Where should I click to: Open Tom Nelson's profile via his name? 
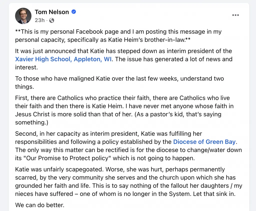pyautogui.click(x=52, y=12)
